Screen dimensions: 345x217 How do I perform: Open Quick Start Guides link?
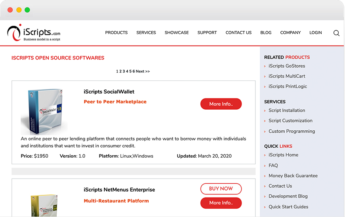click(x=288, y=207)
